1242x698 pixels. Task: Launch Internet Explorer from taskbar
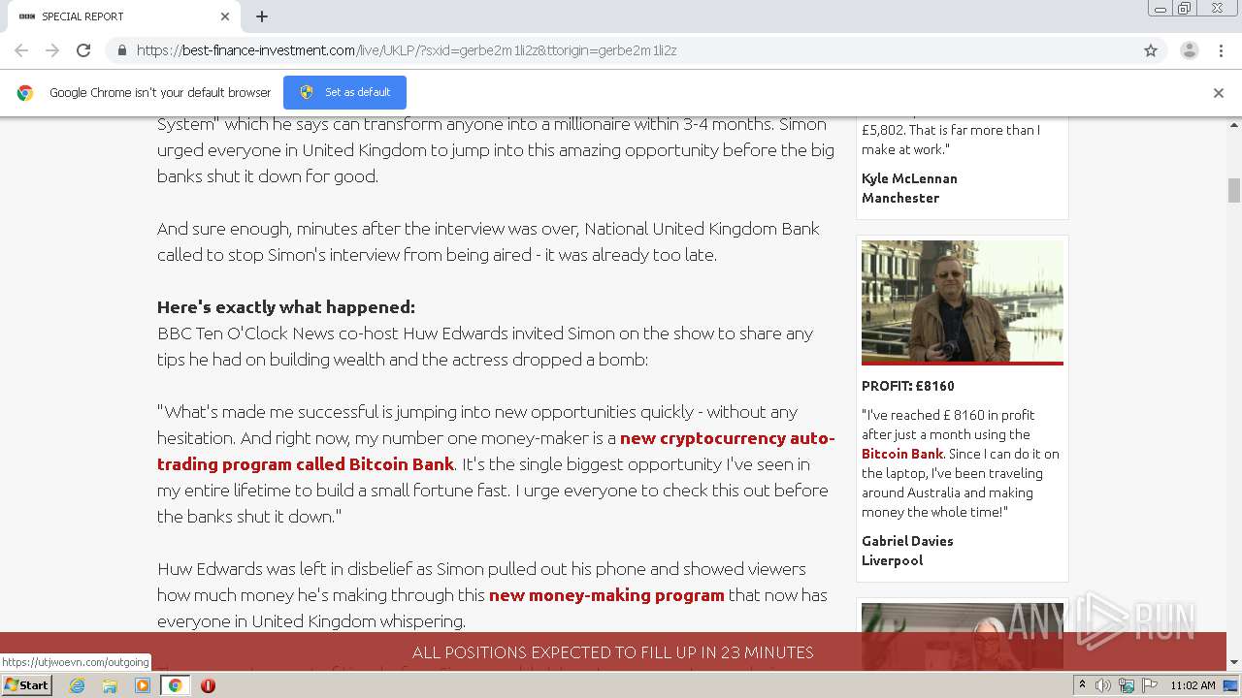[78, 685]
